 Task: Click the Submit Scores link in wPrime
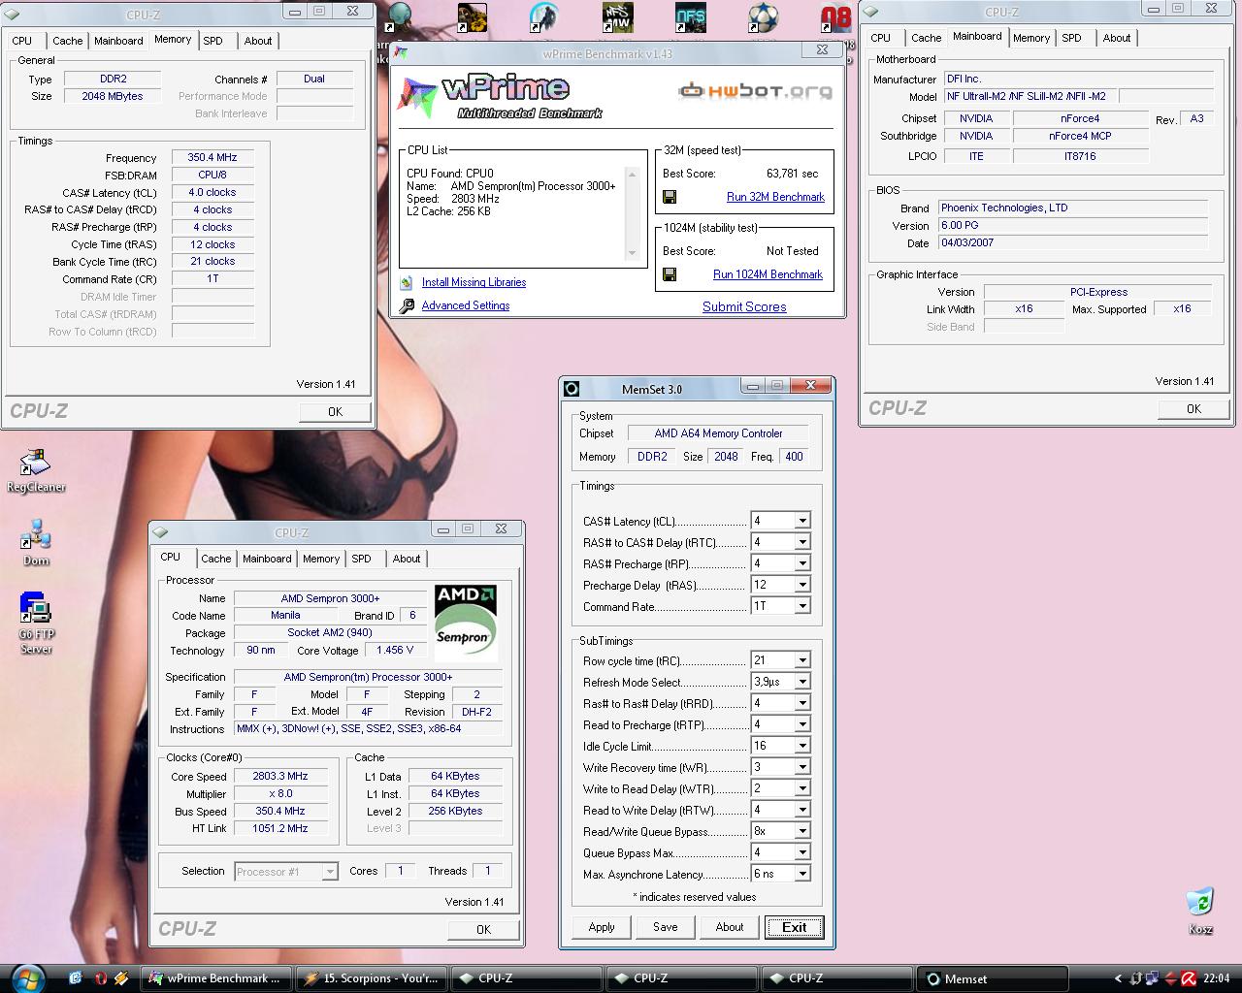[744, 306]
